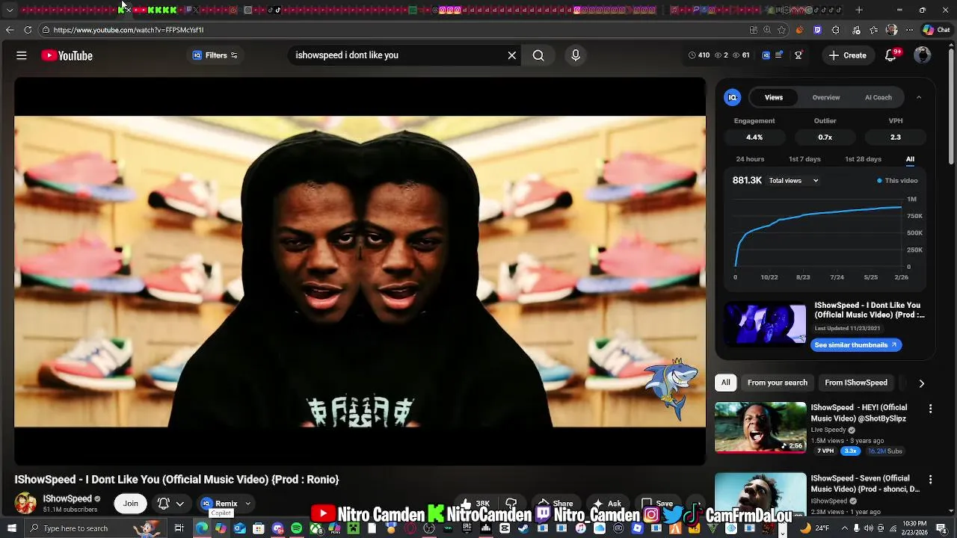Open the HEY! video thumbnail
The image size is (957, 538).
pos(760,427)
